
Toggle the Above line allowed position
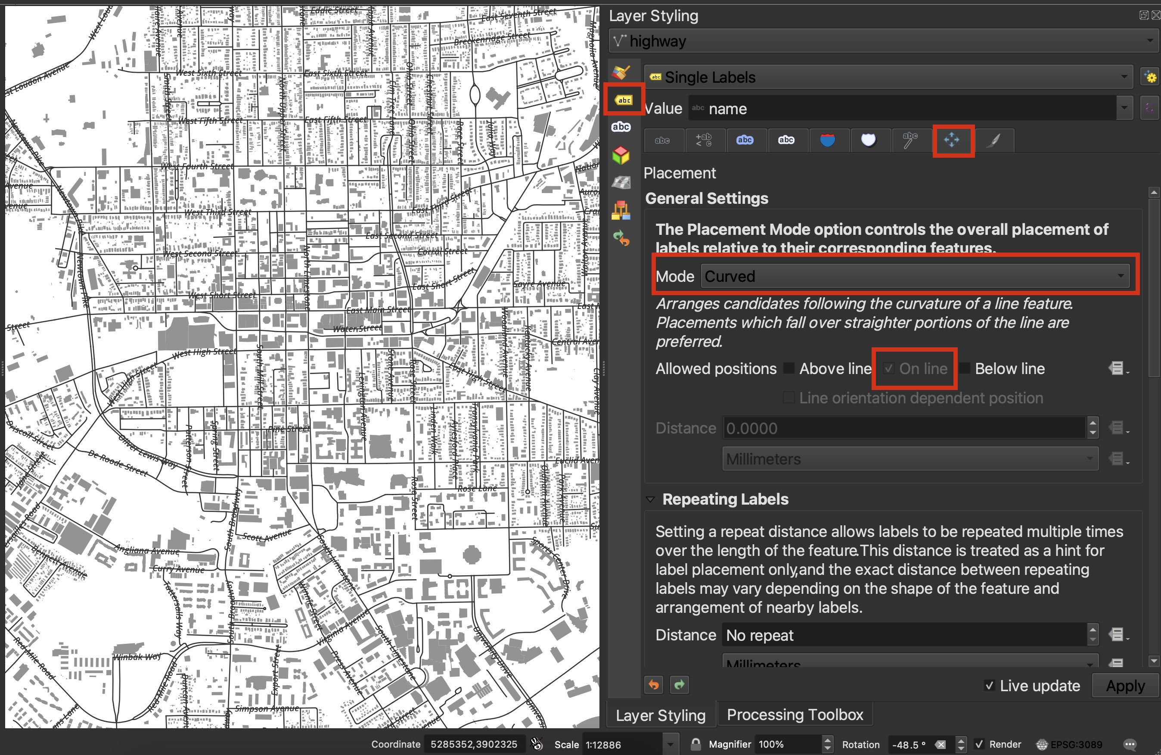point(788,369)
